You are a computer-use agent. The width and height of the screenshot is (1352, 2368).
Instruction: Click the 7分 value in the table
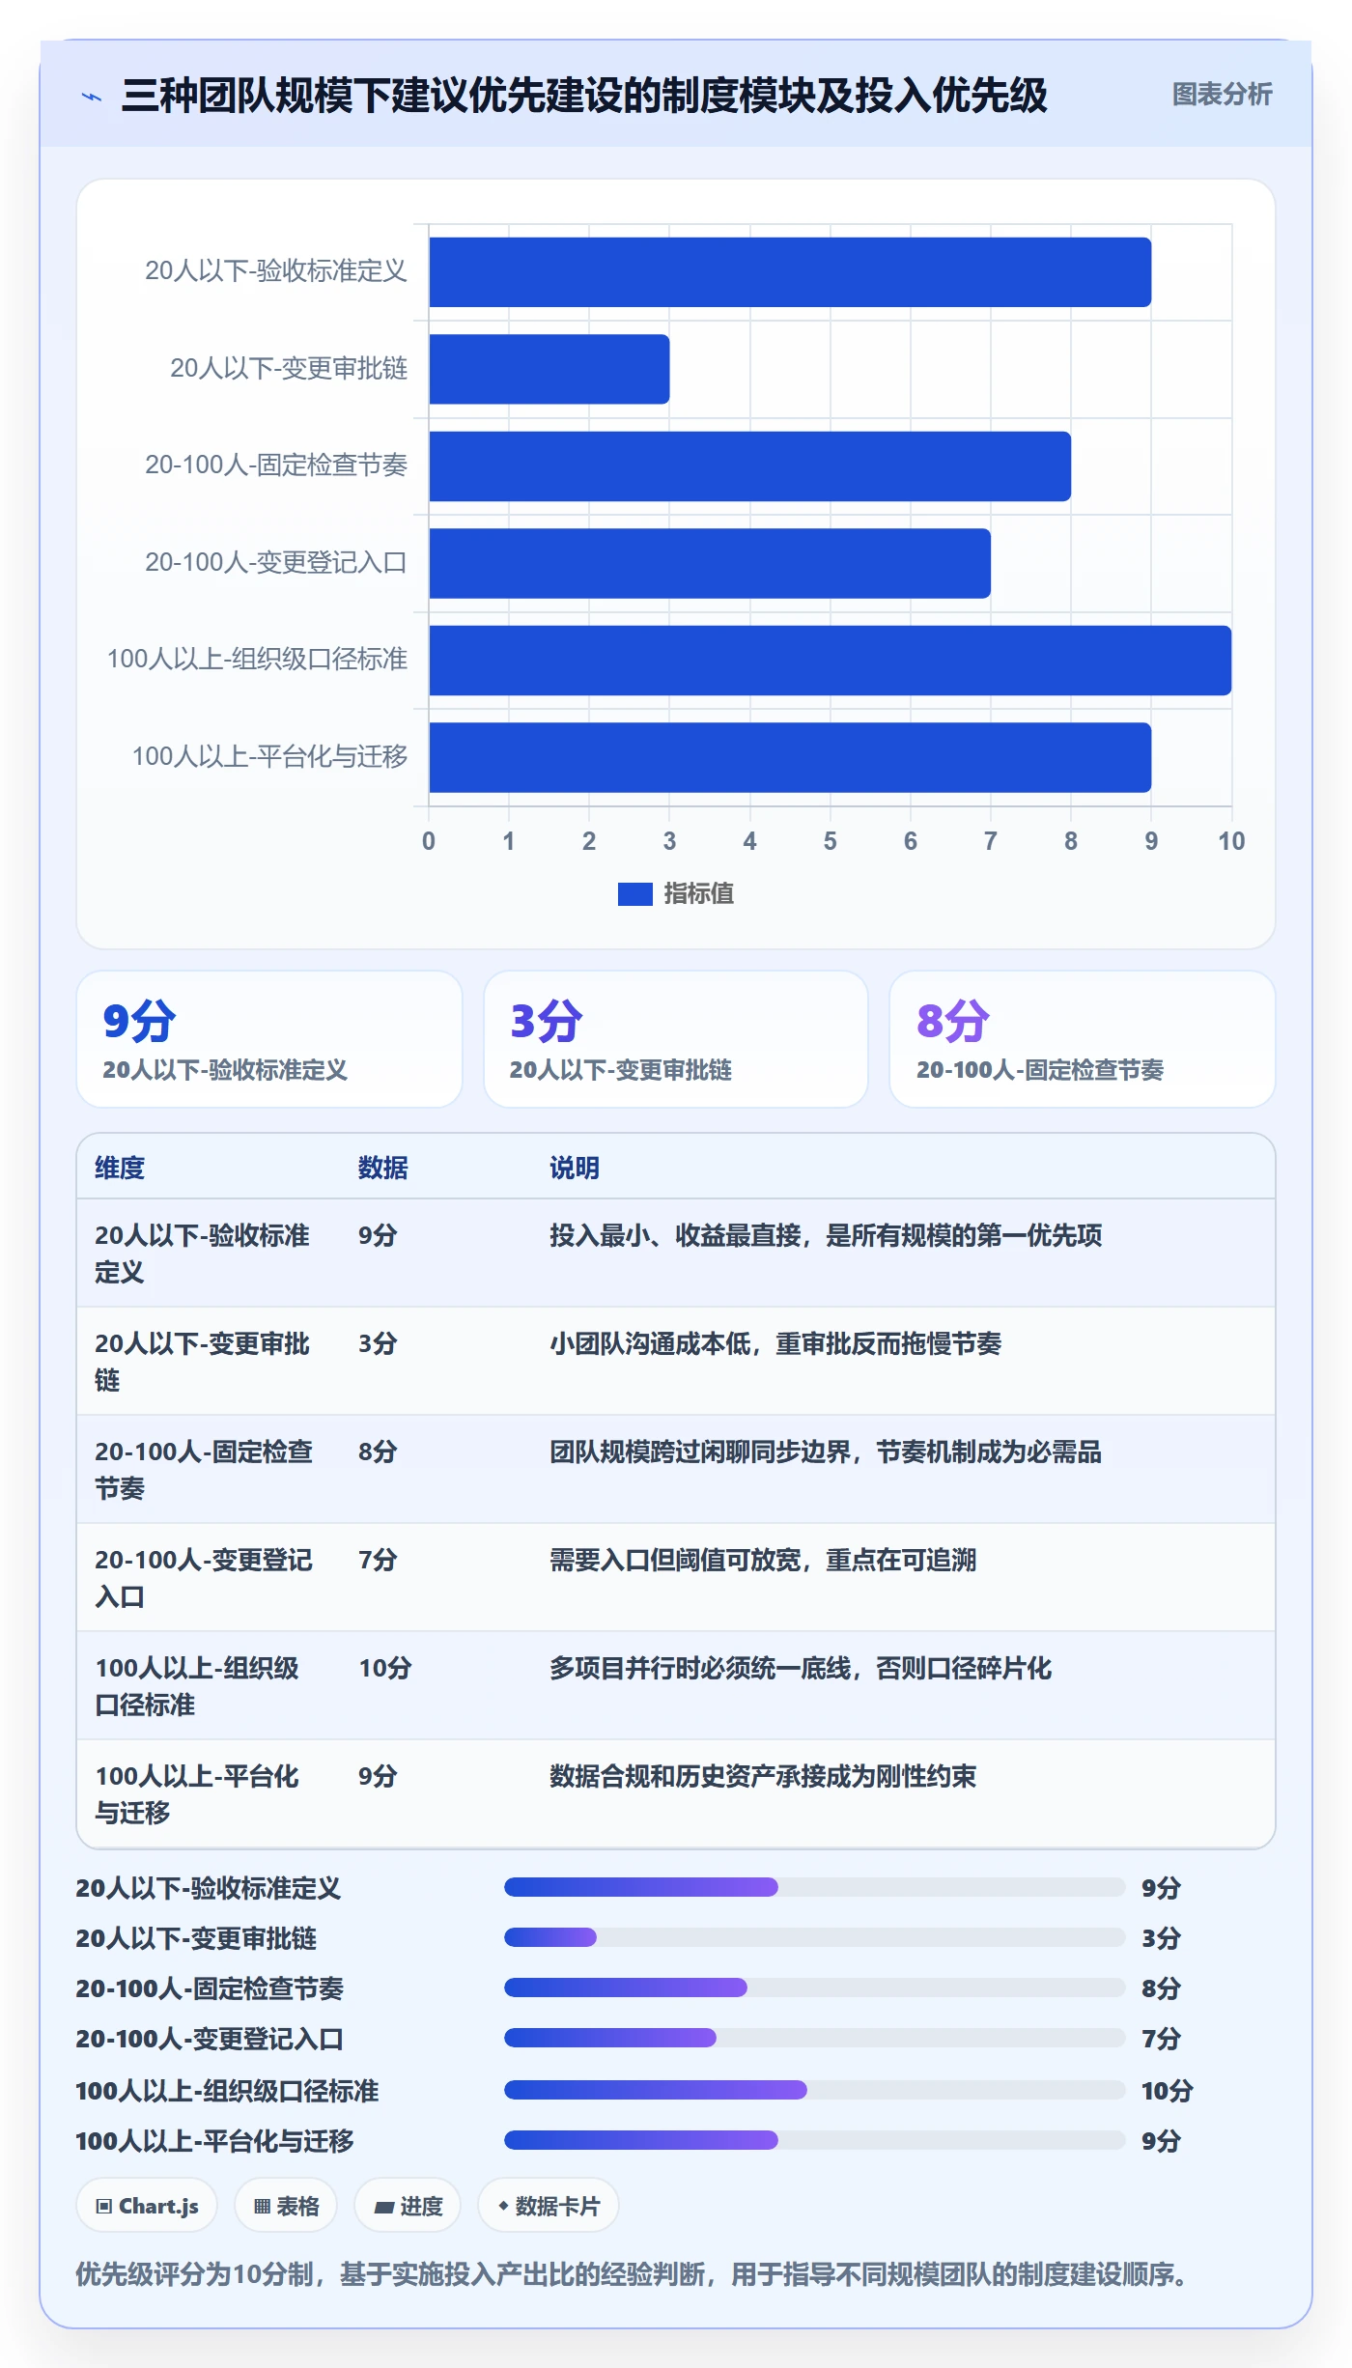click(378, 1560)
